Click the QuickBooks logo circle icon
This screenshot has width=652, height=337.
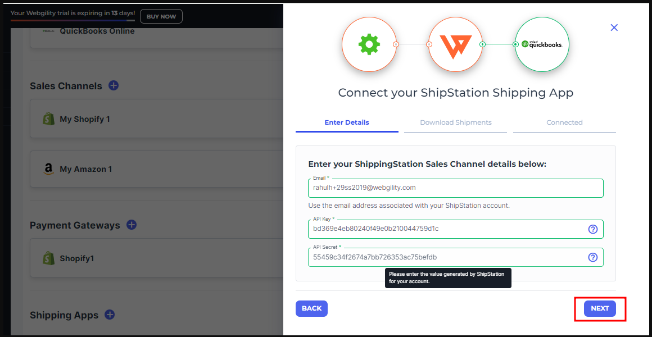(x=542, y=44)
